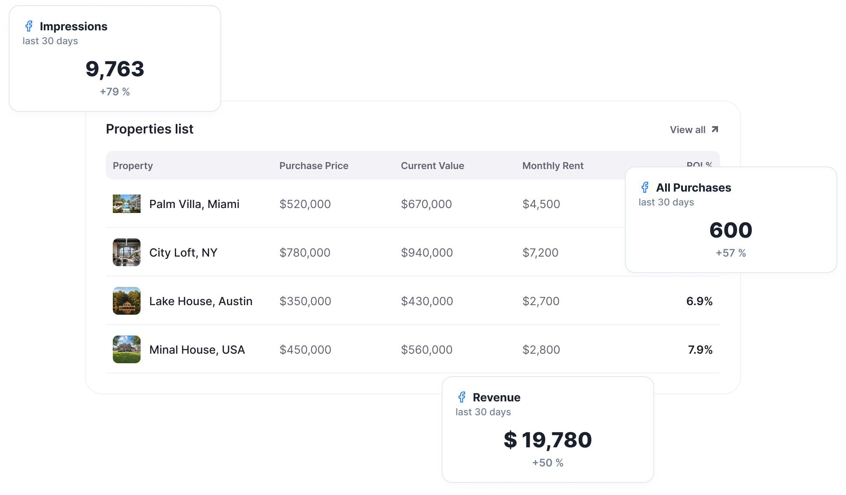Select the Palm Villa, Miami property name
The width and height of the screenshot is (846, 495).
coord(194,204)
